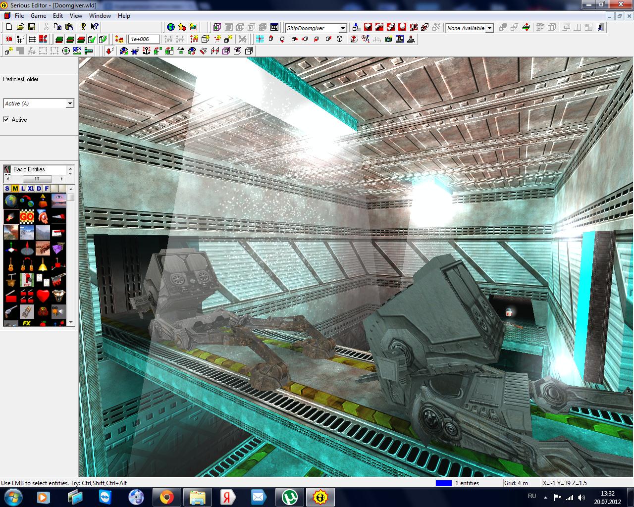Screen dimensions: 634x507
Task: Open the Chrome taskbar icon
Action: point(166,497)
